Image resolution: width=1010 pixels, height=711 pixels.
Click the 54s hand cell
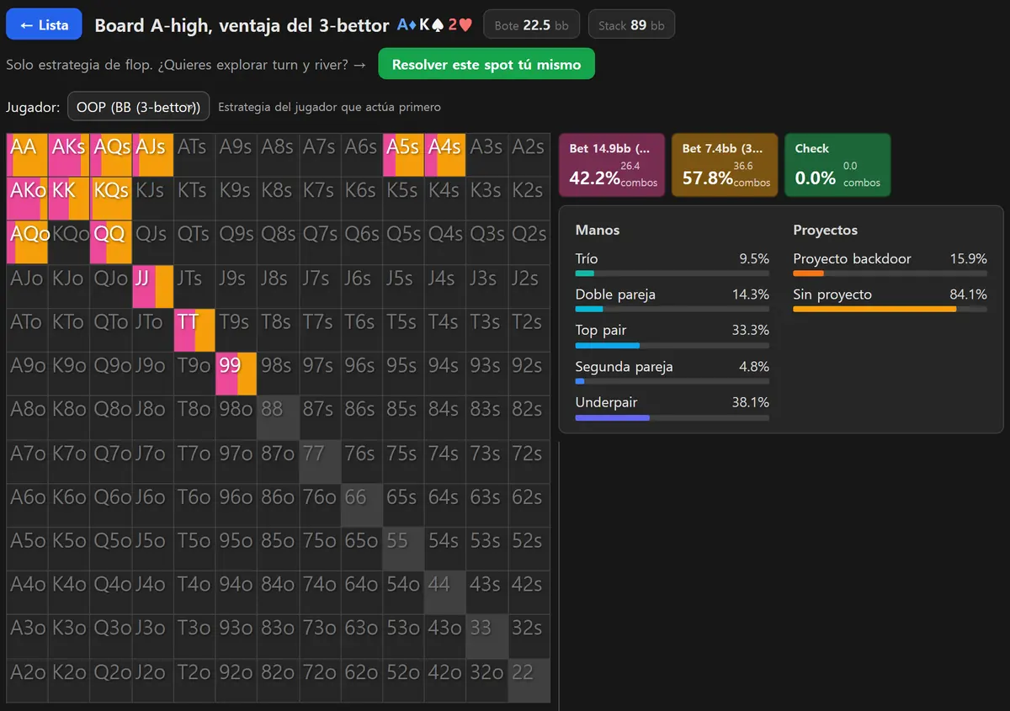coord(445,549)
